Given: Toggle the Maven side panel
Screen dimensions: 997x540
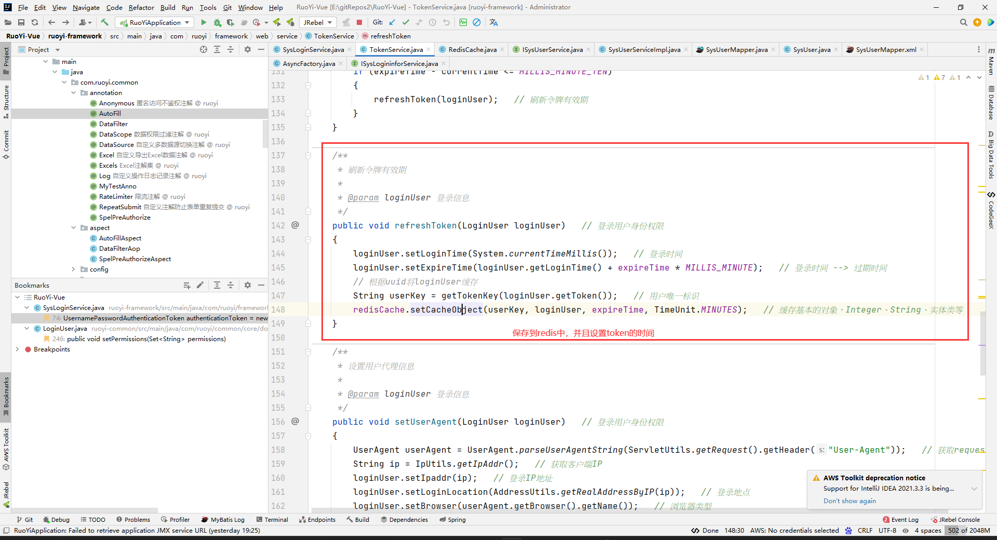Looking at the screenshot, I should click(991, 61).
